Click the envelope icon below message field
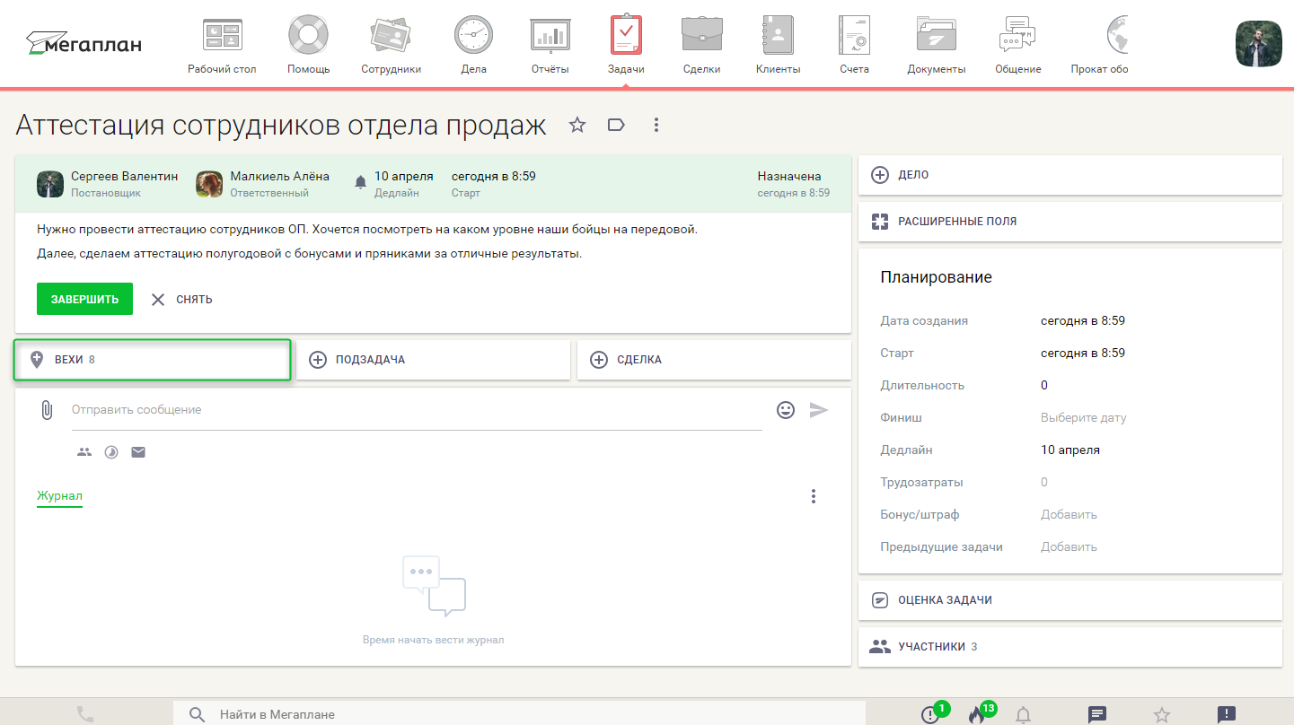Screen dimensions: 1294x725 pos(138,452)
